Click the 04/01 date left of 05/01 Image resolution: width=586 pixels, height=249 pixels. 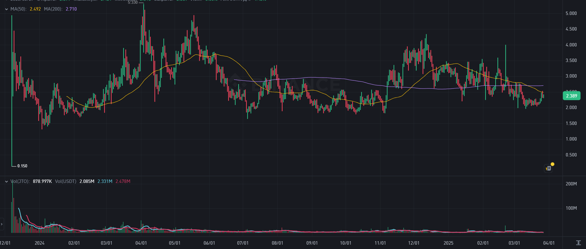(x=141, y=243)
